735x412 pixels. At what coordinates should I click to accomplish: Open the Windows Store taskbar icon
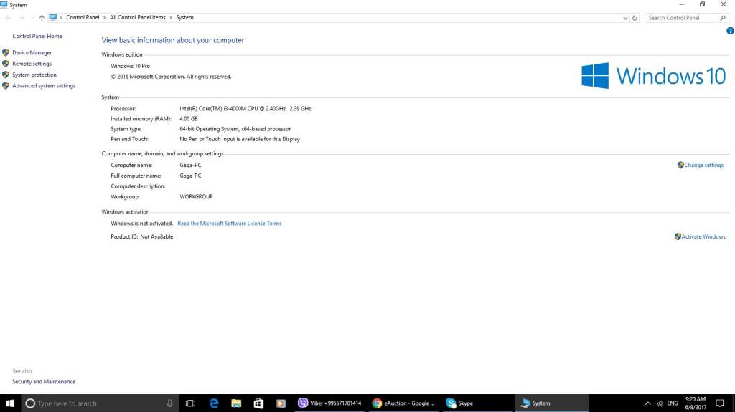point(258,403)
